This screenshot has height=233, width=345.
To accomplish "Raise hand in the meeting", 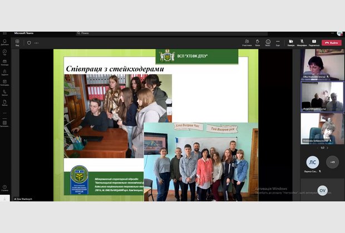I will click(258, 42).
